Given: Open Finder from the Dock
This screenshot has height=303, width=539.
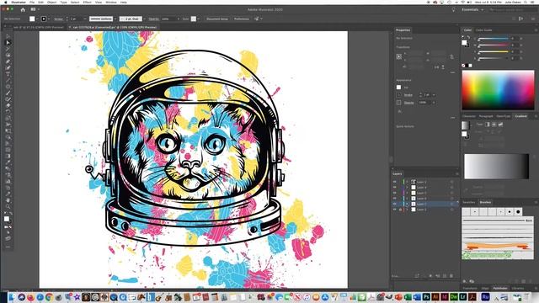Looking at the screenshot, I should point(13,297).
